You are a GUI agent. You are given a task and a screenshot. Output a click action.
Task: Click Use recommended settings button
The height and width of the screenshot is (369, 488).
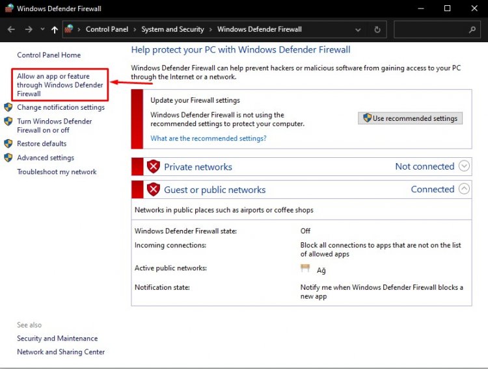(x=410, y=118)
